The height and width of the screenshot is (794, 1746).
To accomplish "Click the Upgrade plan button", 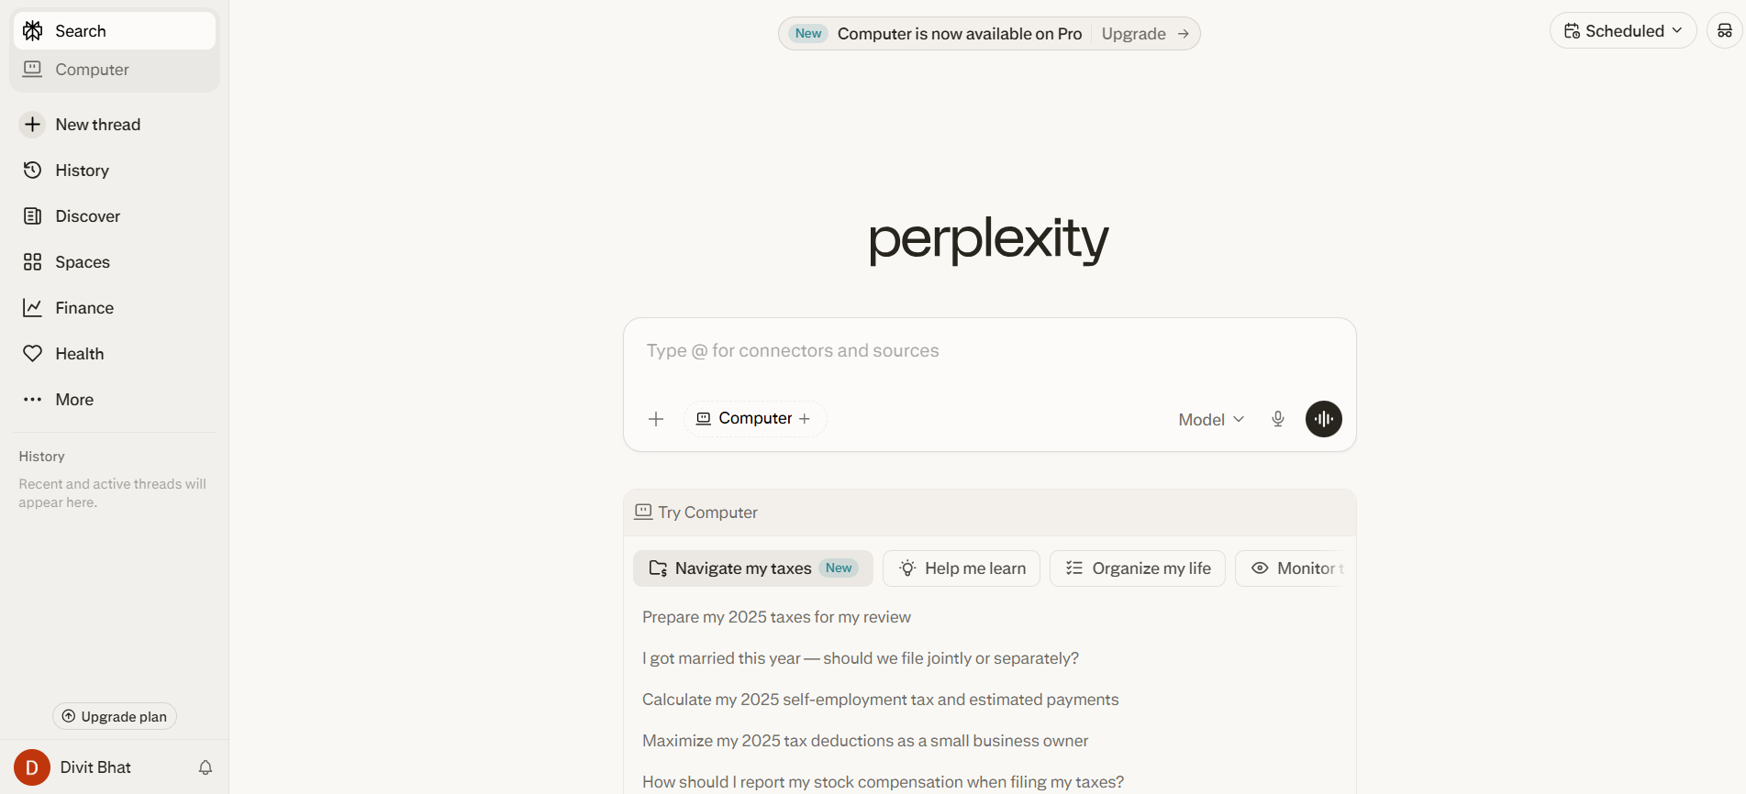I will 114,716.
